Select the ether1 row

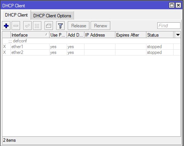coord(91,47)
